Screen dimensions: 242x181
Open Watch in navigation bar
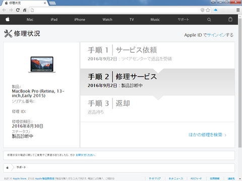point(107,20)
